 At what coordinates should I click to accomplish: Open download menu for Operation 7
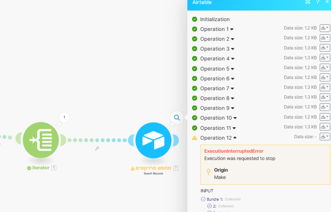tap(325, 87)
